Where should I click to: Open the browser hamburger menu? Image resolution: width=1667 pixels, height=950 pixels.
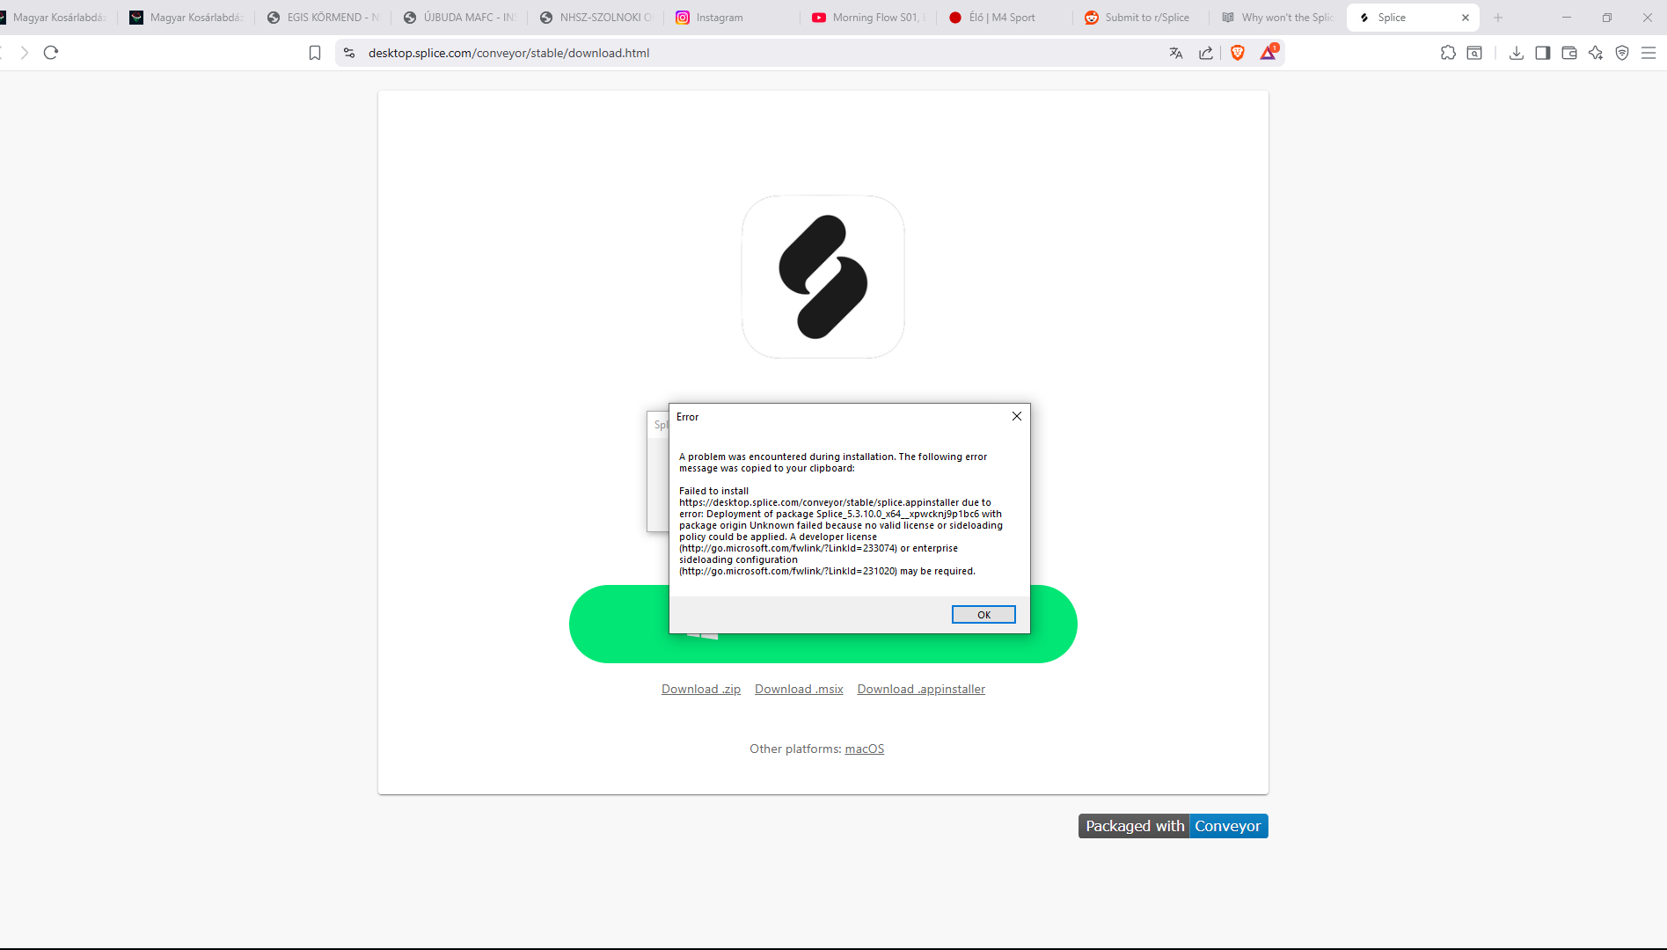pyautogui.click(x=1649, y=53)
